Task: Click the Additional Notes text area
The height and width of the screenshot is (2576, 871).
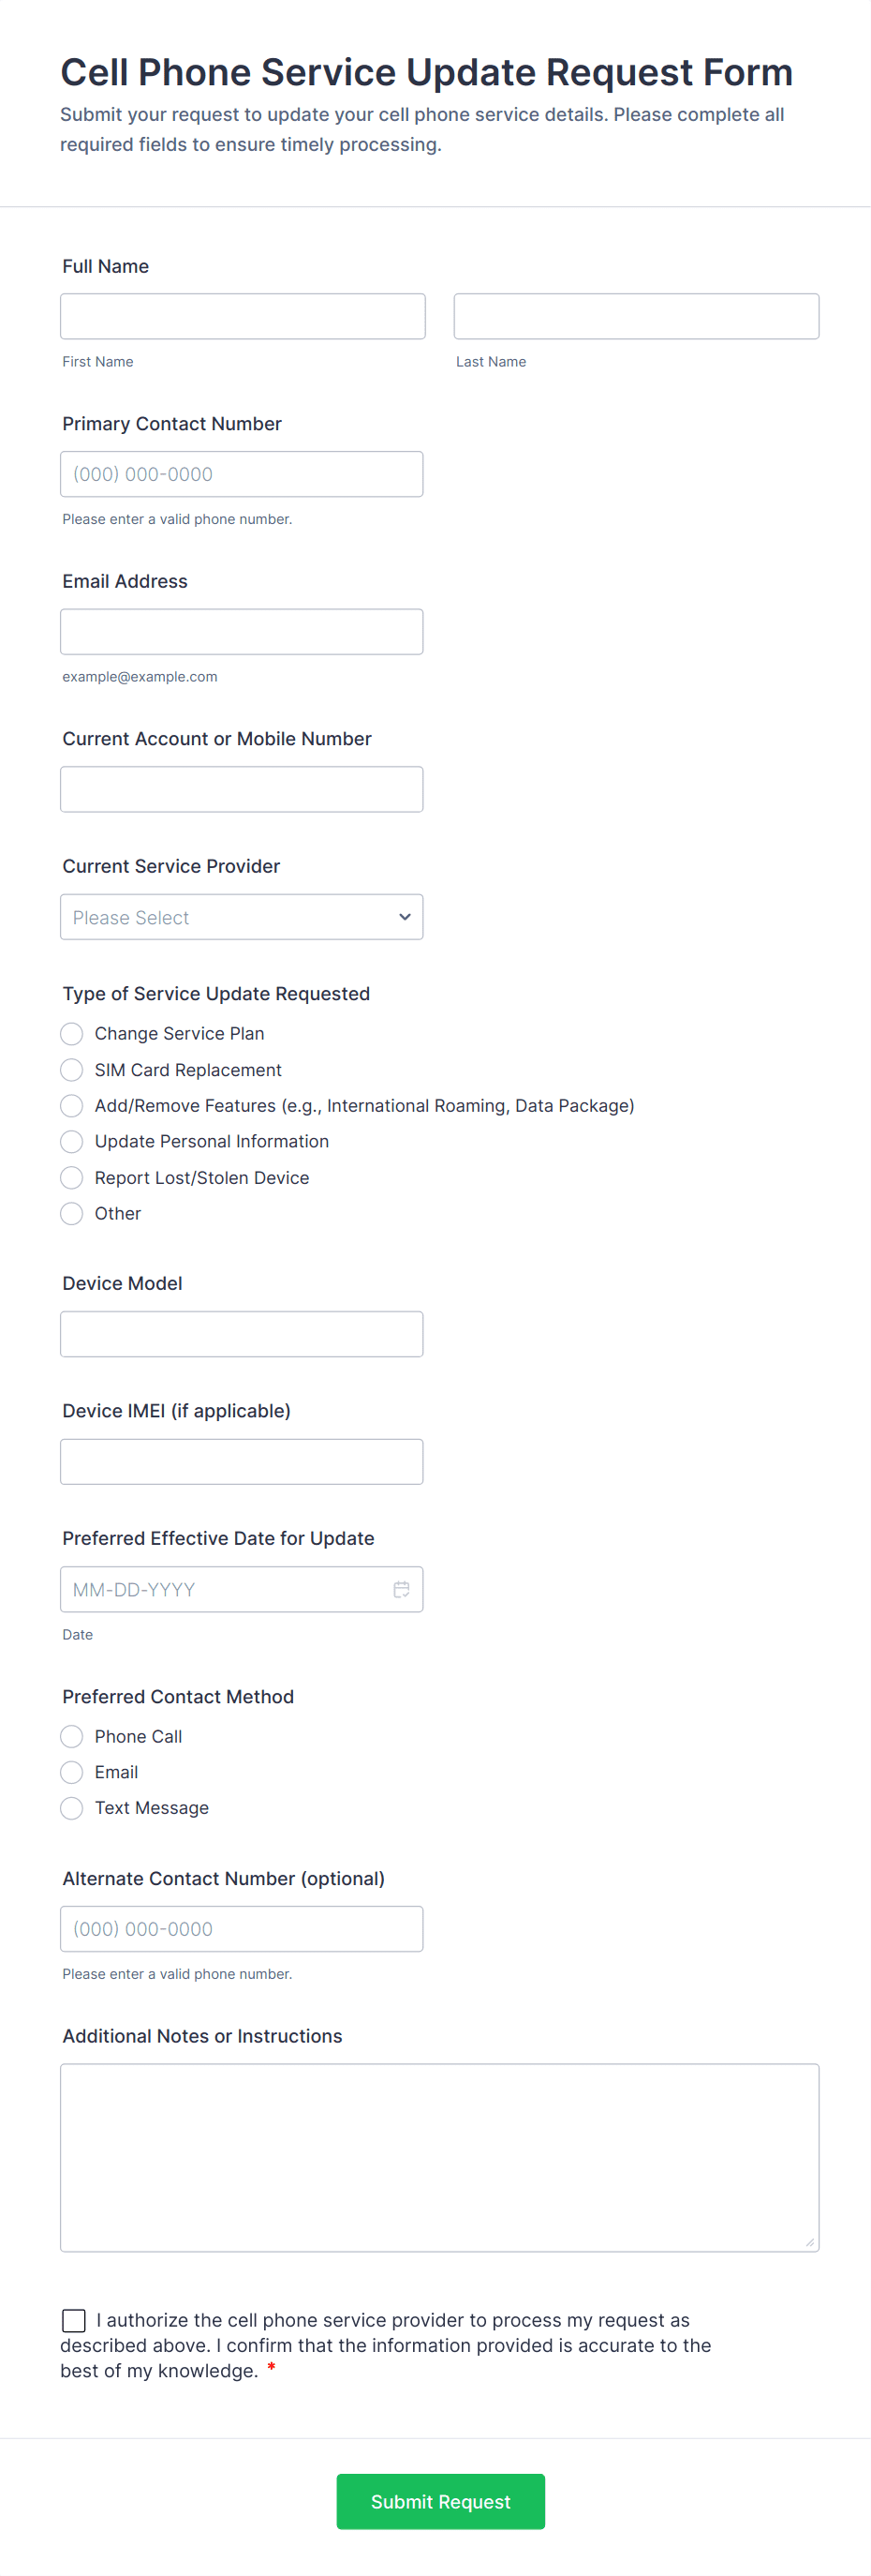Action: (x=439, y=2157)
